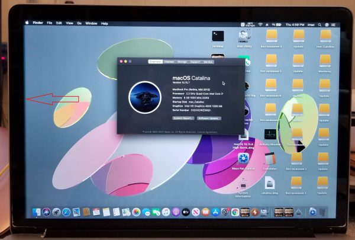Open the File menu
This screenshot has height=240, width=355.
pos(49,23)
